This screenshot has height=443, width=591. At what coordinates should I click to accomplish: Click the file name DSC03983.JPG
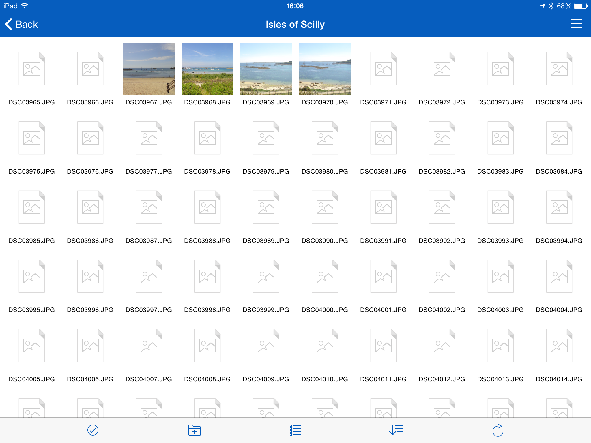pos(501,171)
